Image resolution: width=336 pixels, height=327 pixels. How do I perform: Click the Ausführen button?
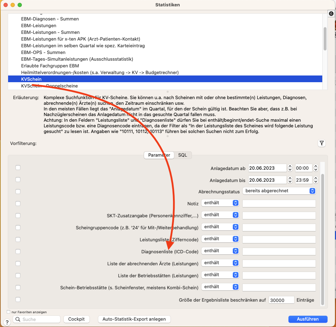click(308, 319)
